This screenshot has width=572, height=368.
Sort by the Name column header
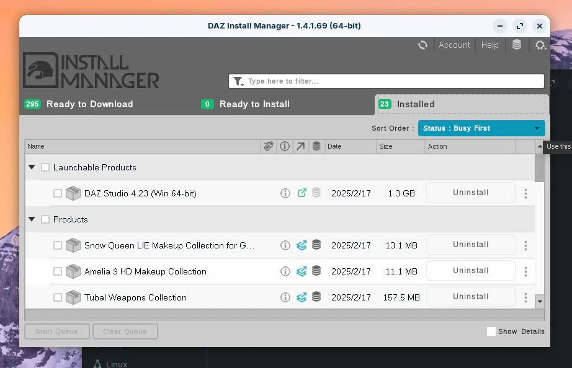click(x=143, y=146)
